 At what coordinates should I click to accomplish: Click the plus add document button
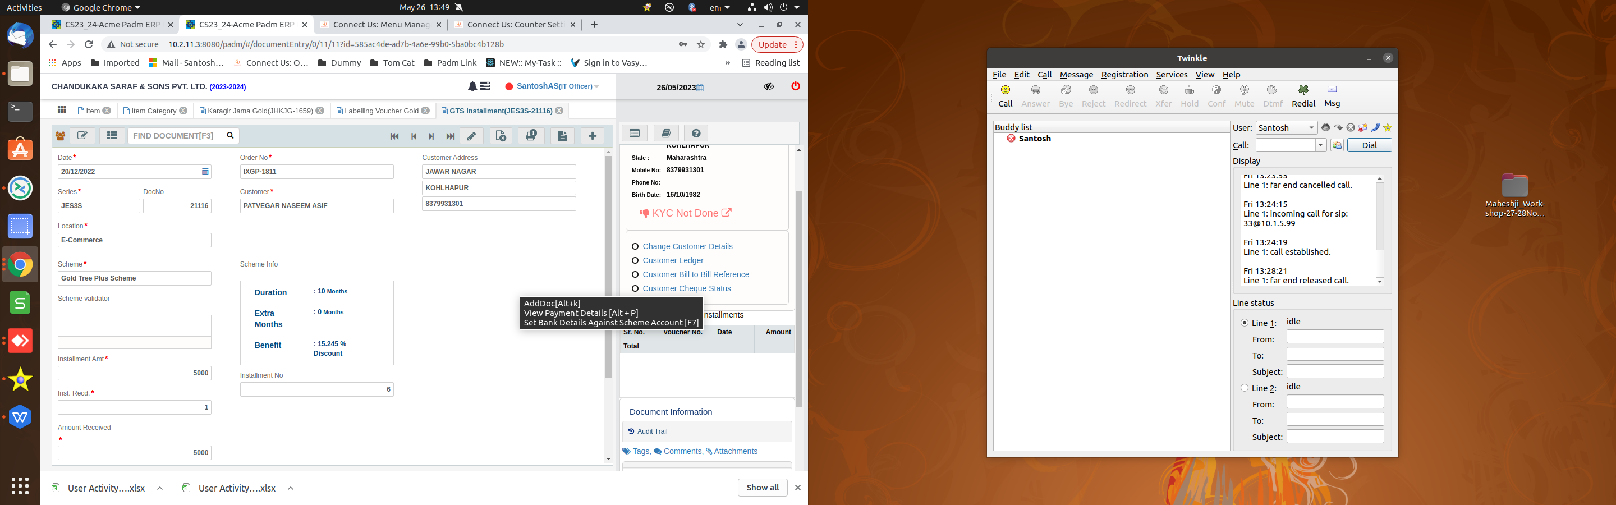[x=592, y=135]
